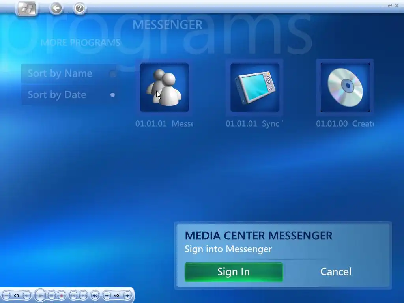404x303 pixels.
Task: Click the red Record button
Action: 61,295
